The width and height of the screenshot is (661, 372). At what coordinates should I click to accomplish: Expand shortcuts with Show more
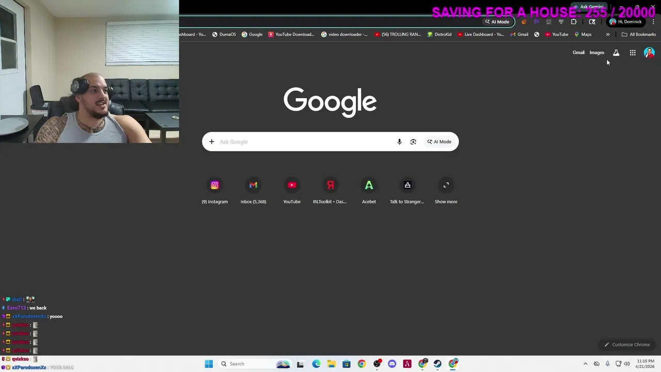pos(446,191)
